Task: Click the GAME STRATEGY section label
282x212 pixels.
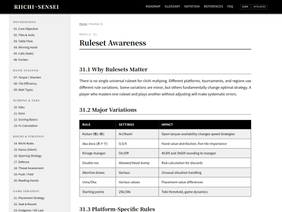Action: (26, 191)
